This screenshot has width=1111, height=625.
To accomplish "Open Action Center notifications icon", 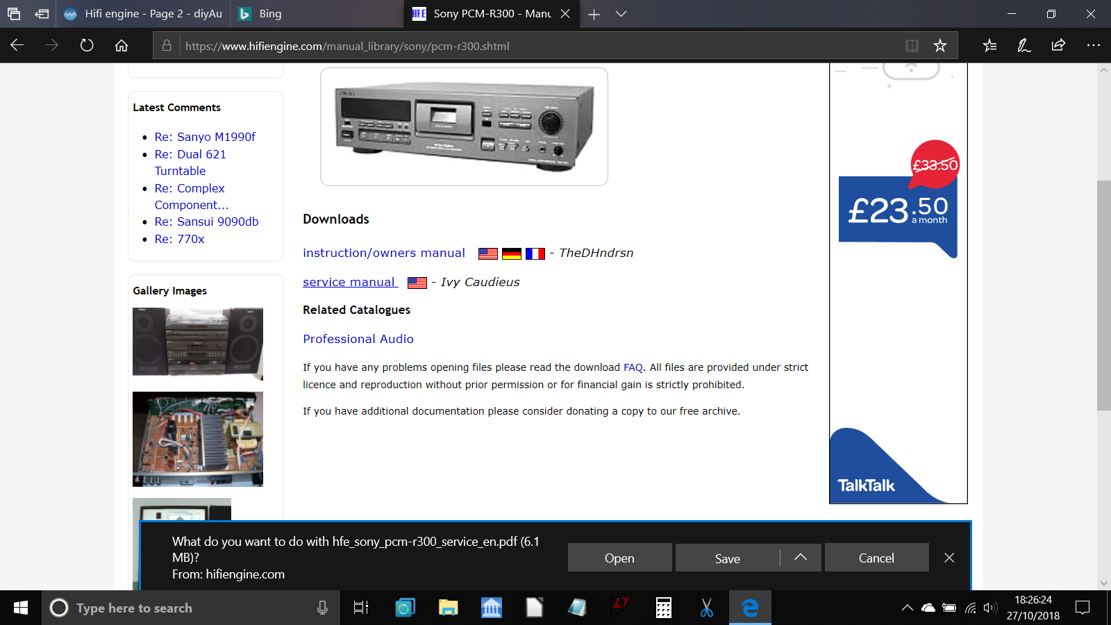I will (x=1083, y=608).
